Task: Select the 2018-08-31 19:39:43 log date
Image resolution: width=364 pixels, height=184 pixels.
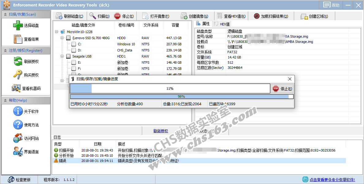Action: click(x=97, y=150)
